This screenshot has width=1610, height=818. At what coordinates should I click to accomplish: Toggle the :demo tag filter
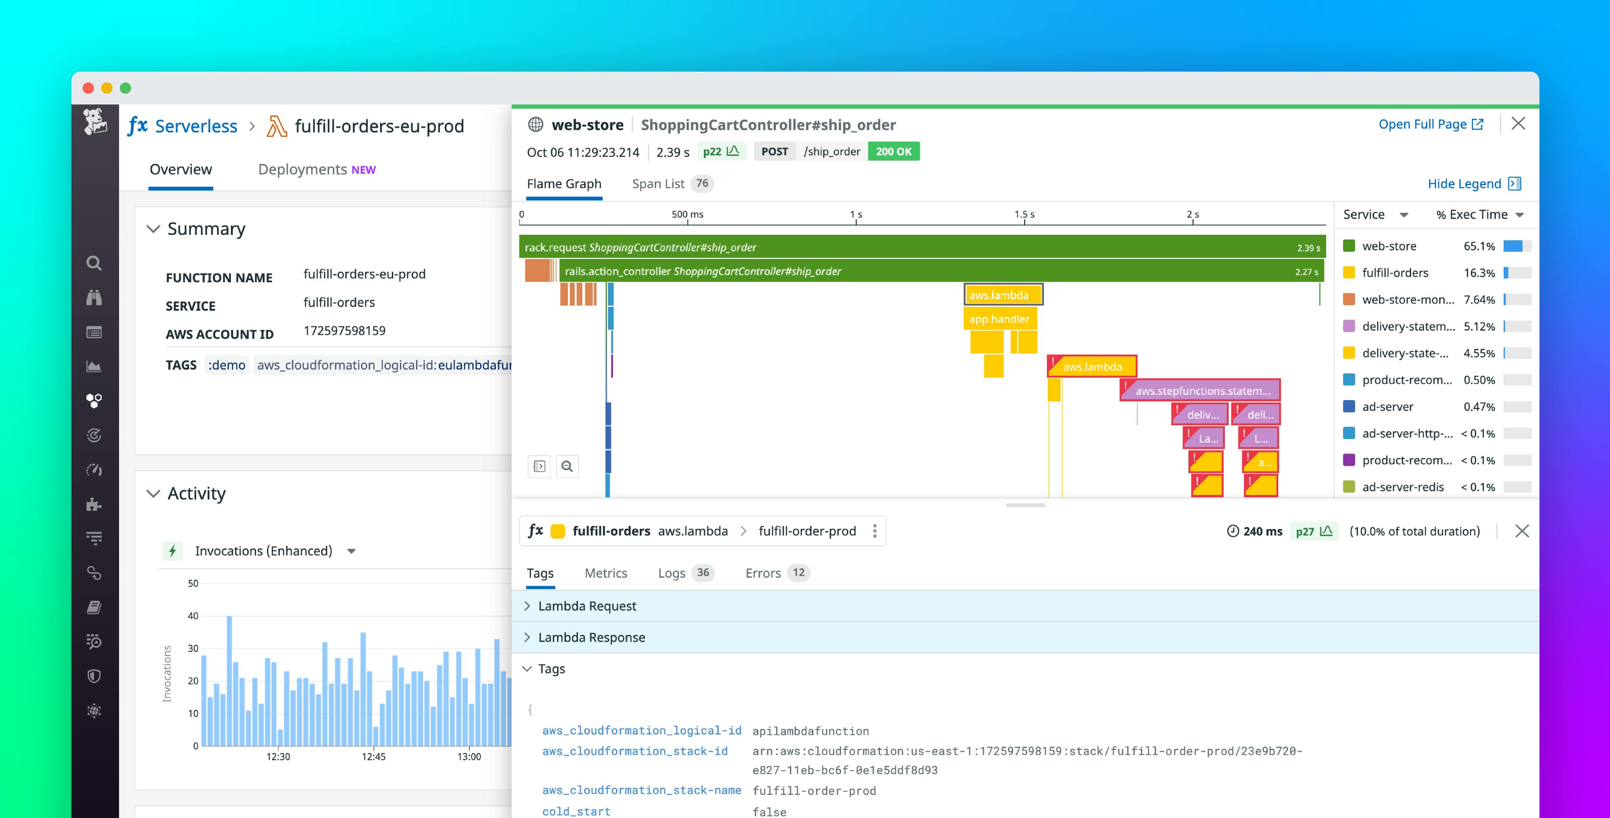pyautogui.click(x=226, y=364)
